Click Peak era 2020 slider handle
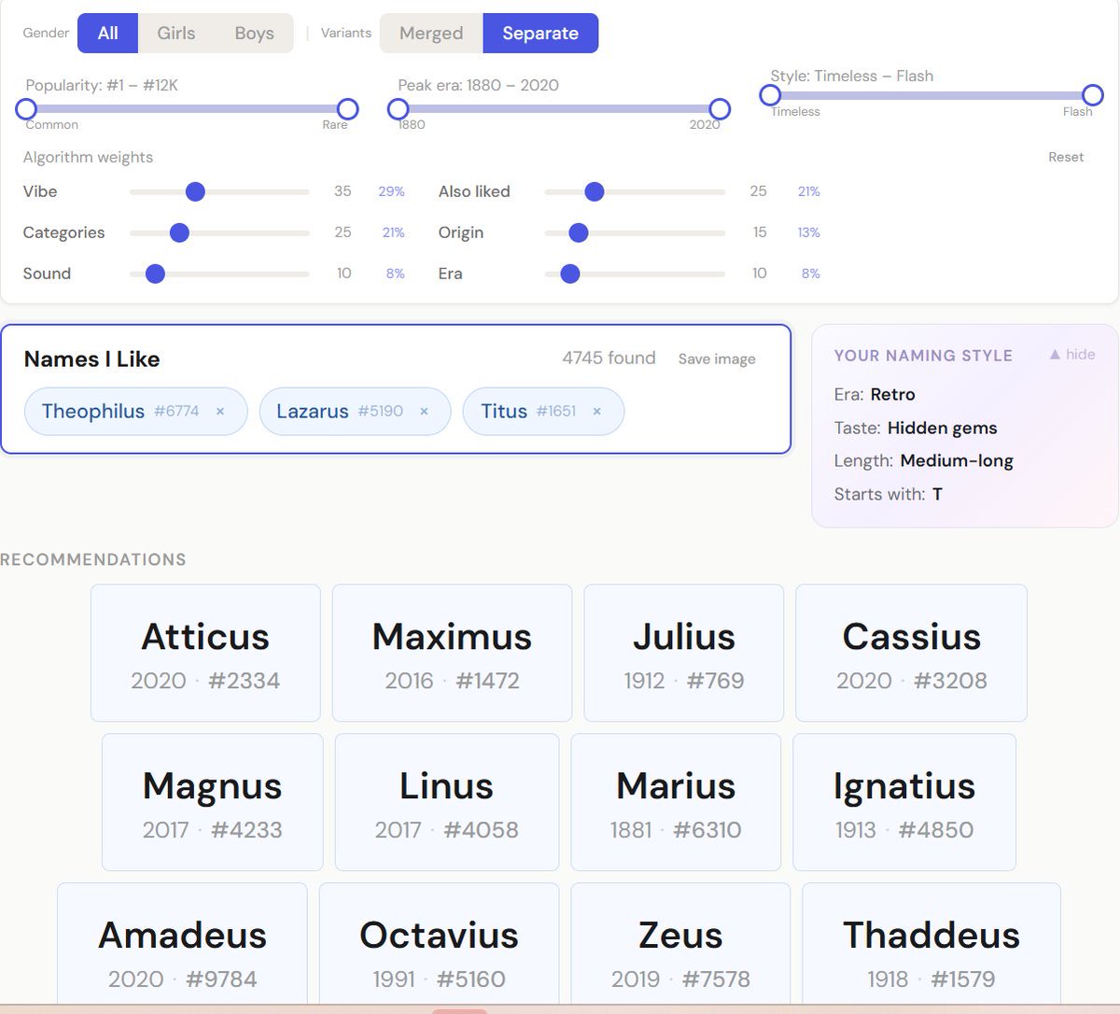 [720, 109]
